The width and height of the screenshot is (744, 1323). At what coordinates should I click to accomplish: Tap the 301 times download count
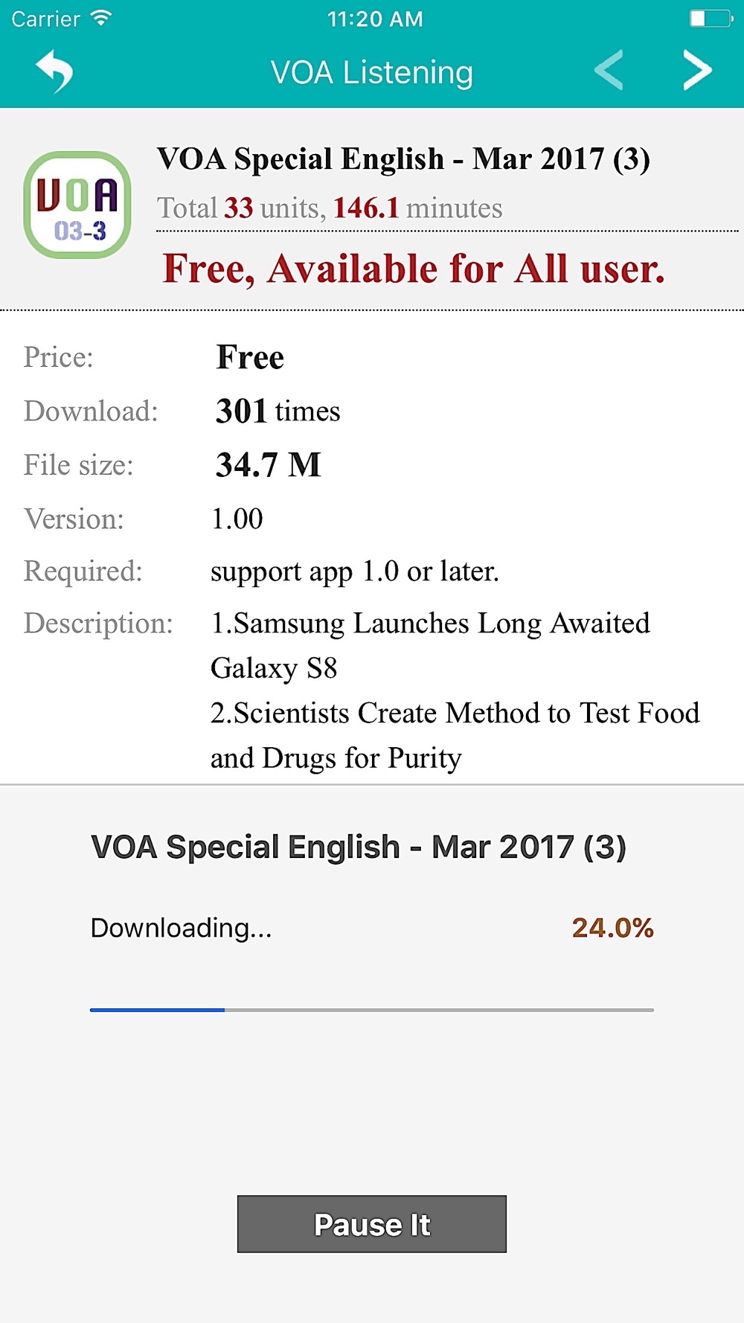pos(278,411)
